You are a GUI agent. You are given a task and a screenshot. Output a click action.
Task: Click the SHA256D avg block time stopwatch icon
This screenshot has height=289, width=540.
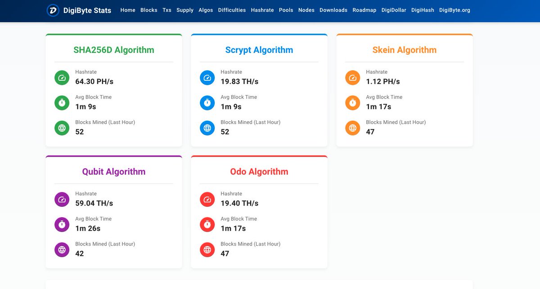pyautogui.click(x=62, y=103)
